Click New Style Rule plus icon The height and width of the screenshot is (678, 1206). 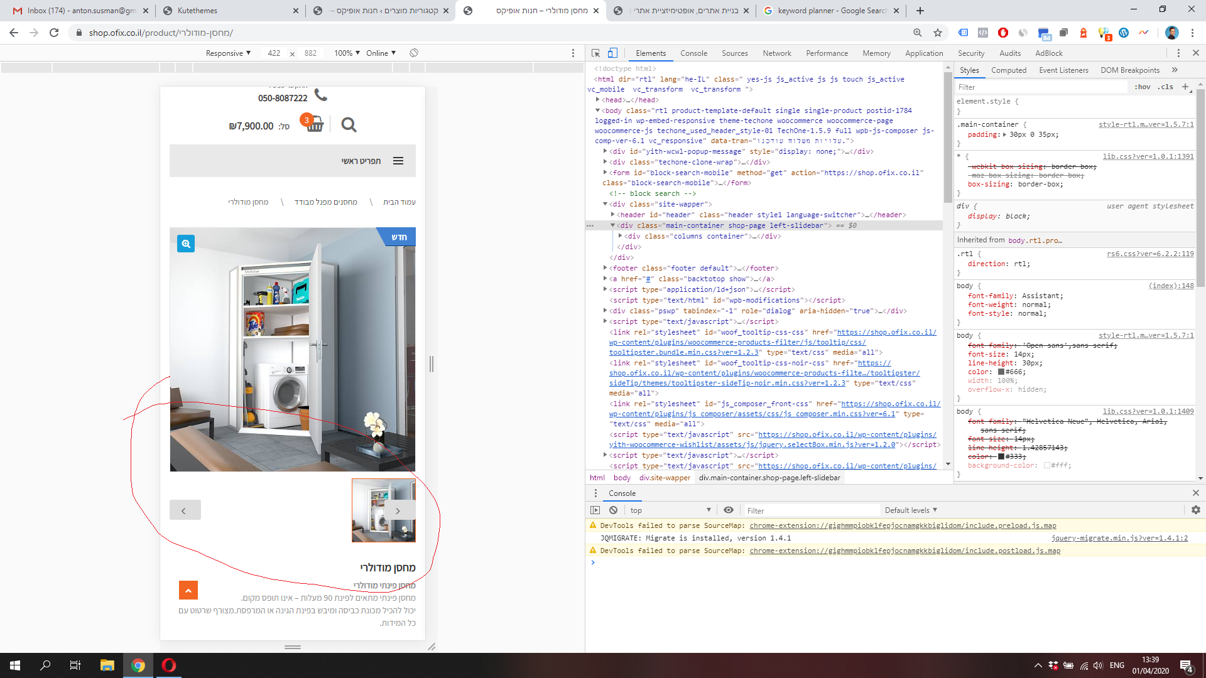pos(1185,87)
